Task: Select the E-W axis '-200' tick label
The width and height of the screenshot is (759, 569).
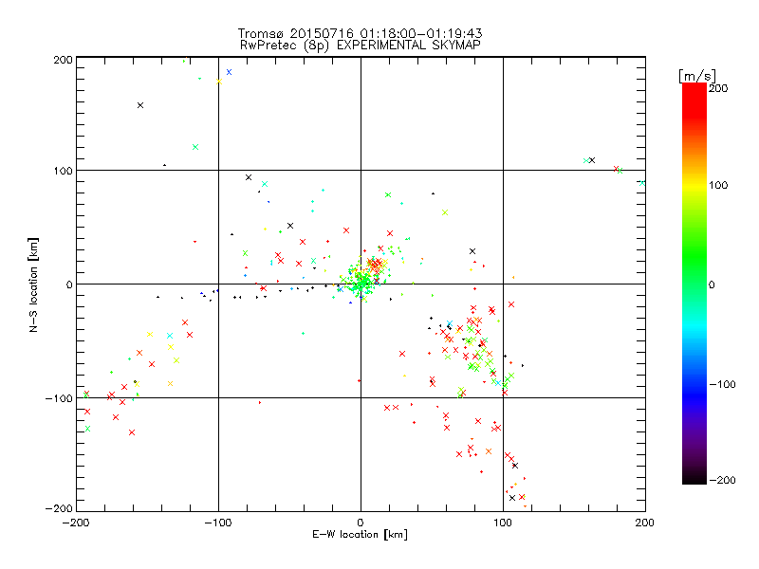Action: click(76, 523)
